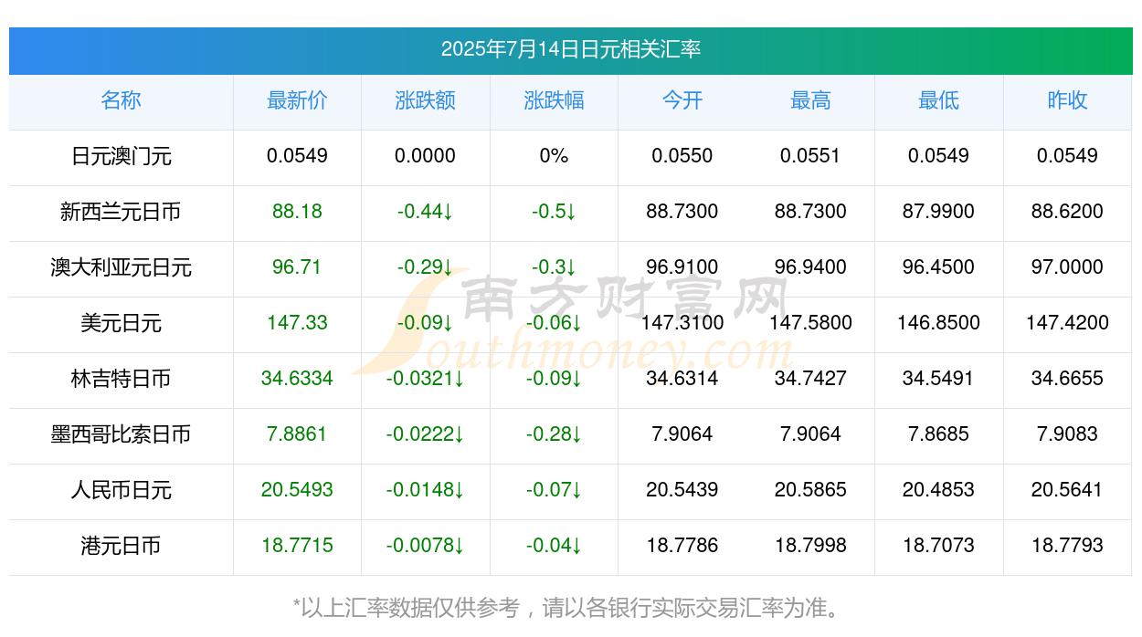1142x637 pixels.
Task: Select the 林吉特日币 row label
Action: (x=121, y=379)
